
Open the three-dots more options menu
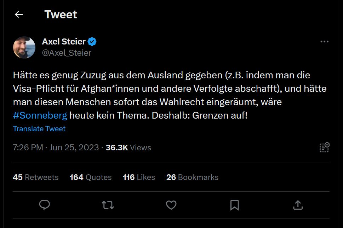click(324, 42)
